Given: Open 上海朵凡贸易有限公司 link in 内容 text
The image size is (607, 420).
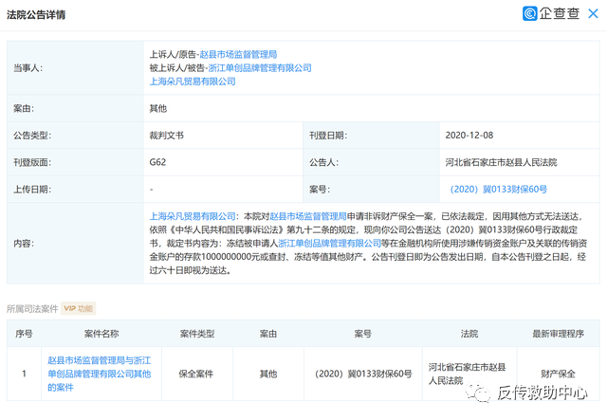Looking at the screenshot, I should (193, 216).
